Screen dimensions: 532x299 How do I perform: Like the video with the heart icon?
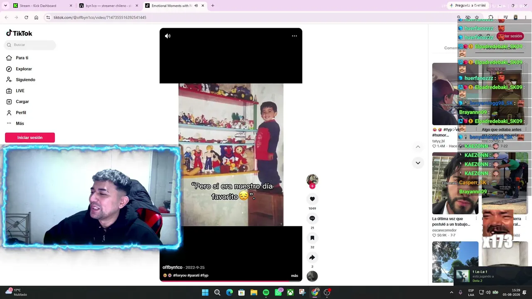click(x=312, y=199)
